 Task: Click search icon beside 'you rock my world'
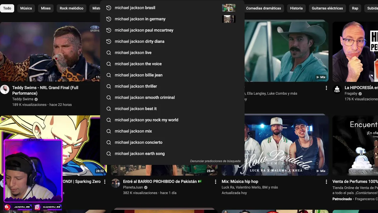[109, 120]
